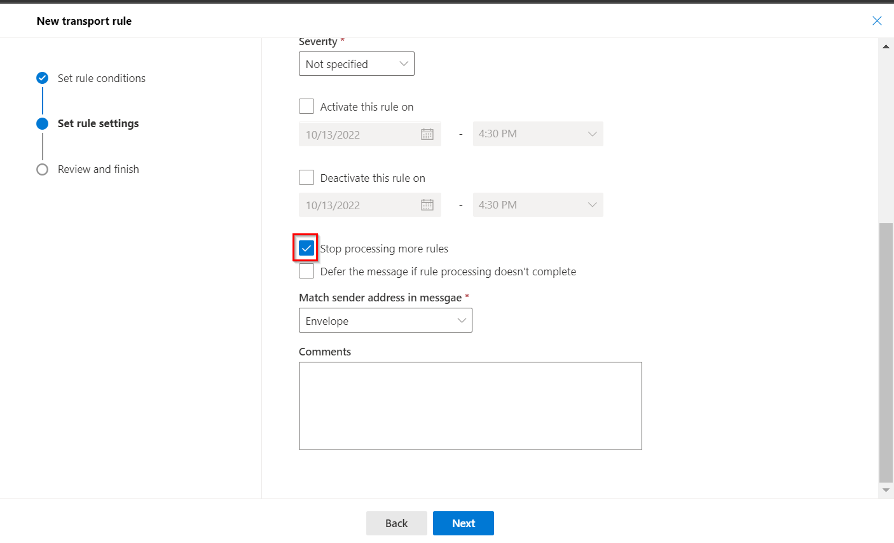Click the completed Set rule conditions step icon
The image size is (894, 543).
click(43, 78)
